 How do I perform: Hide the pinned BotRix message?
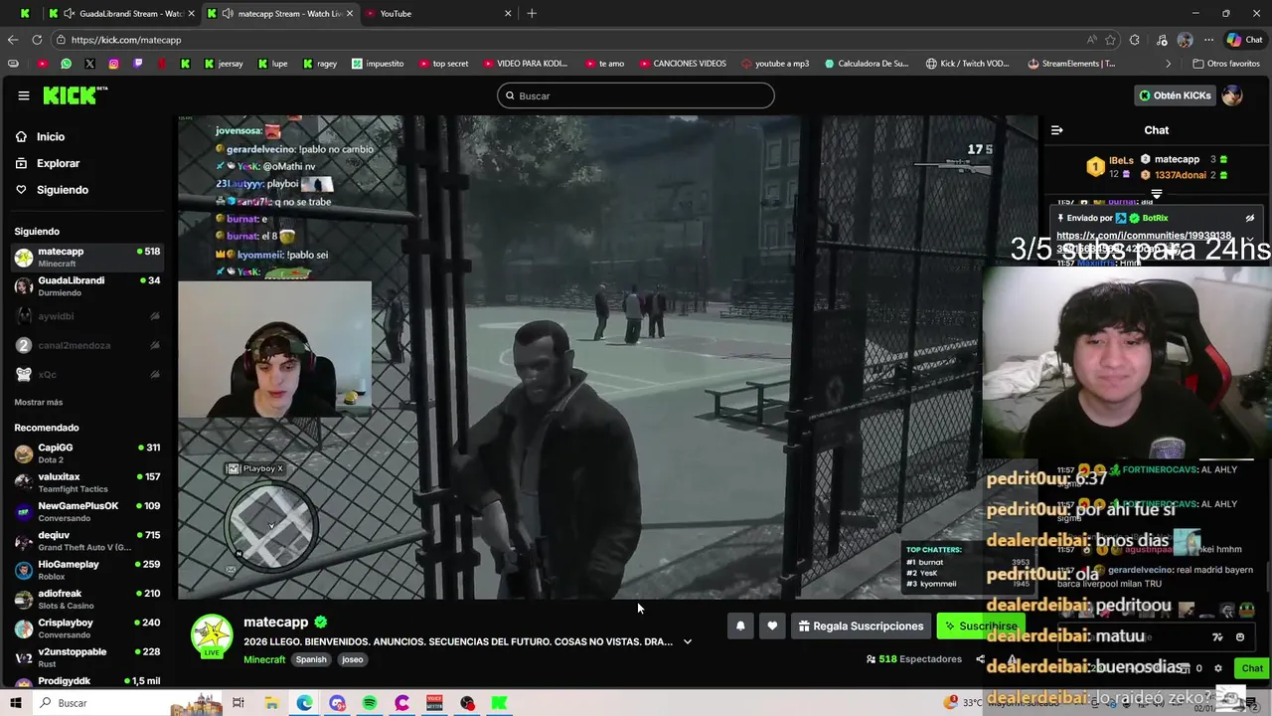coord(1250,218)
